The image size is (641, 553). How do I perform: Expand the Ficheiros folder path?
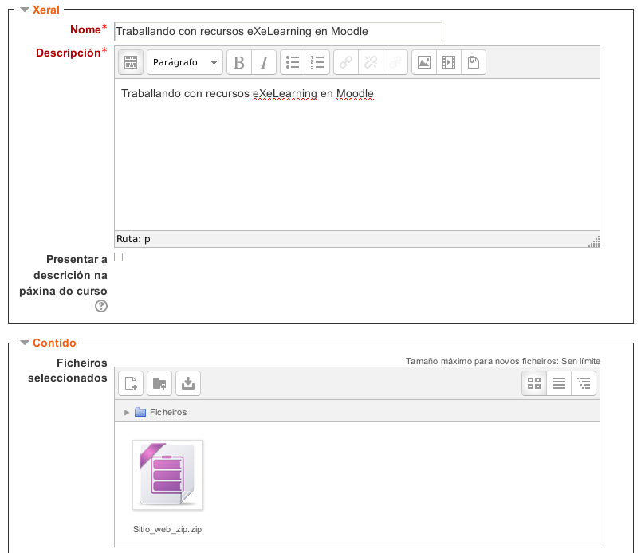click(127, 412)
